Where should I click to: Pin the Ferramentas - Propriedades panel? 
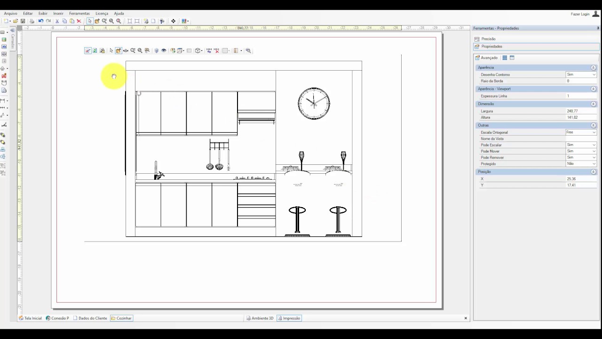pos(598,28)
